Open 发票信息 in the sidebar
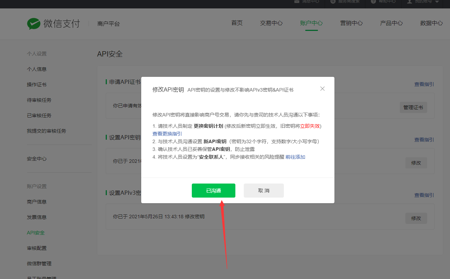450x279 pixels. pyautogui.click(x=37, y=217)
